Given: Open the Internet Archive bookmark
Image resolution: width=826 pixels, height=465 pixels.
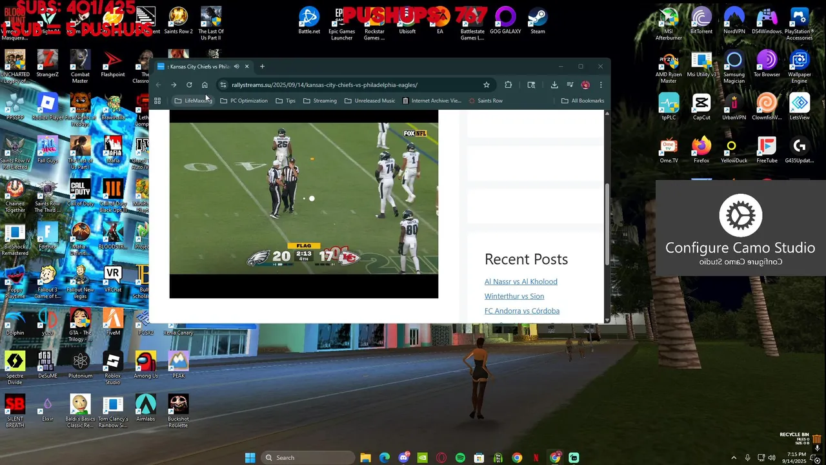Looking at the screenshot, I should pyautogui.click(x=432, y=101).
